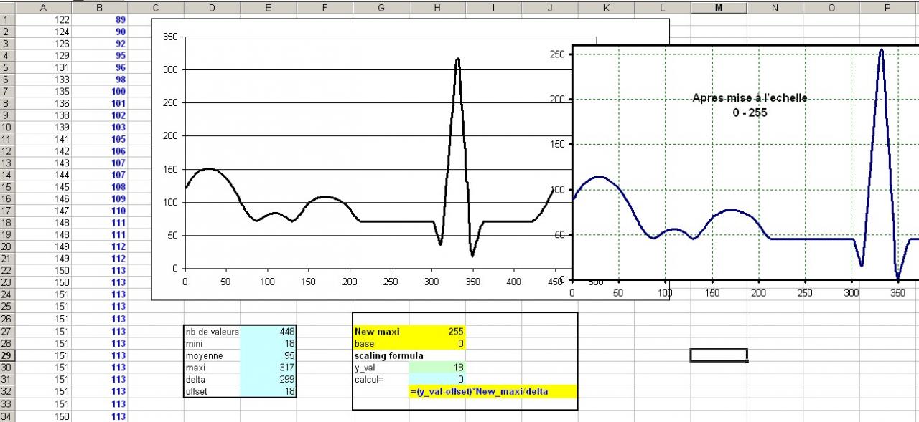Image resolution: width=919 pixels, height=422 pixels.
Task: Click the 'base' yellow label cell
Action: point(381,343)
